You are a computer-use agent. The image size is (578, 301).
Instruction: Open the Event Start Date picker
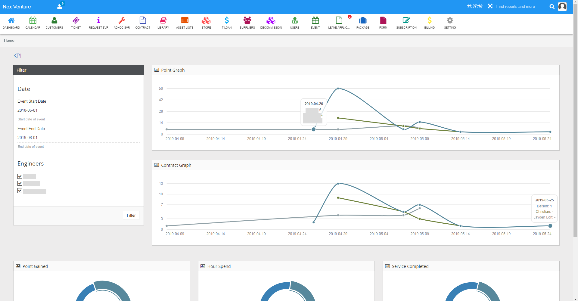78,110
